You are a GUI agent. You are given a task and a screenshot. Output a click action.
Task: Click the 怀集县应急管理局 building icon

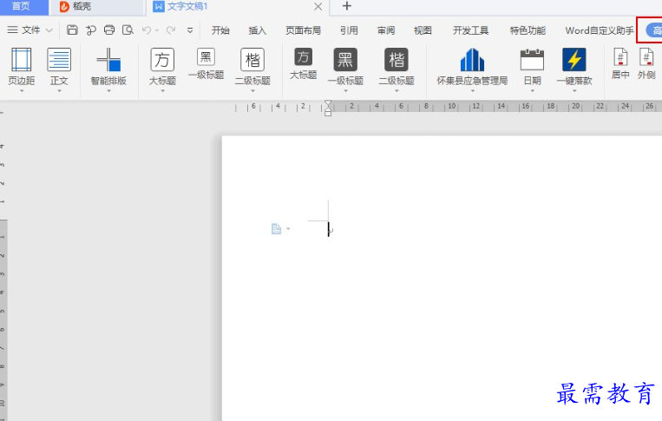click(x=472, y=60)
